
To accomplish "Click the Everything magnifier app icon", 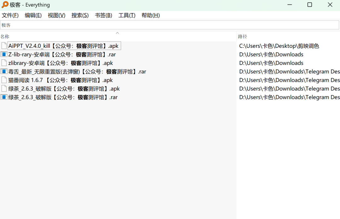I will click(5, 4).
